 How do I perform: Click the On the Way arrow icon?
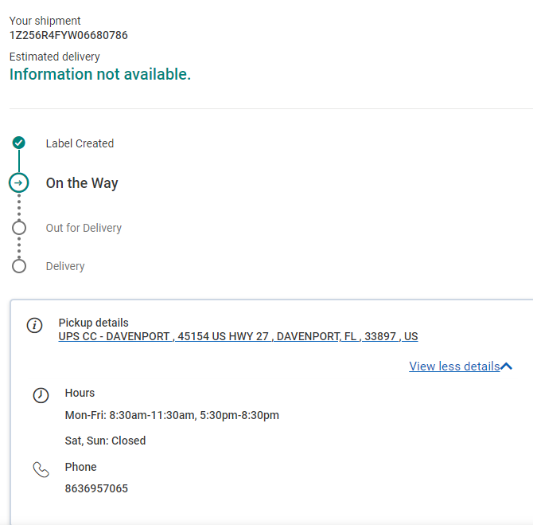tap(19, 183)
